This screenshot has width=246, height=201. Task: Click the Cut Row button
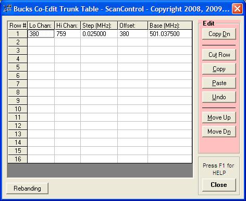point(219,55)
